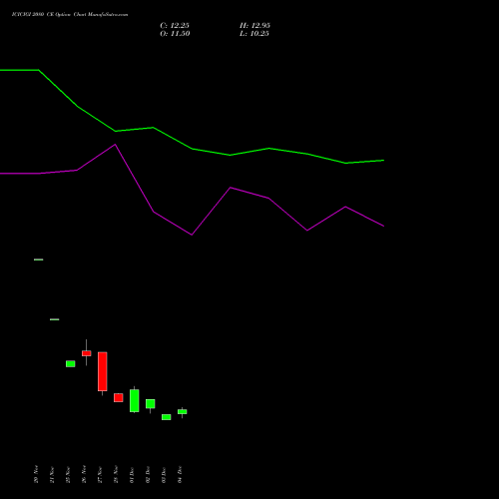499x499 pixels.
Task: Select the green candle for 25 Nov
Action: (71, 363)
